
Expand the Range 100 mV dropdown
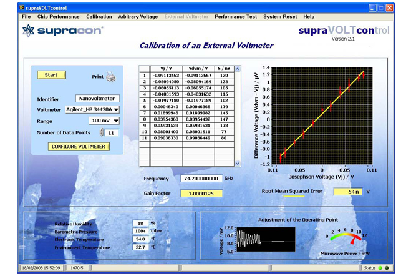click(104, 121)
